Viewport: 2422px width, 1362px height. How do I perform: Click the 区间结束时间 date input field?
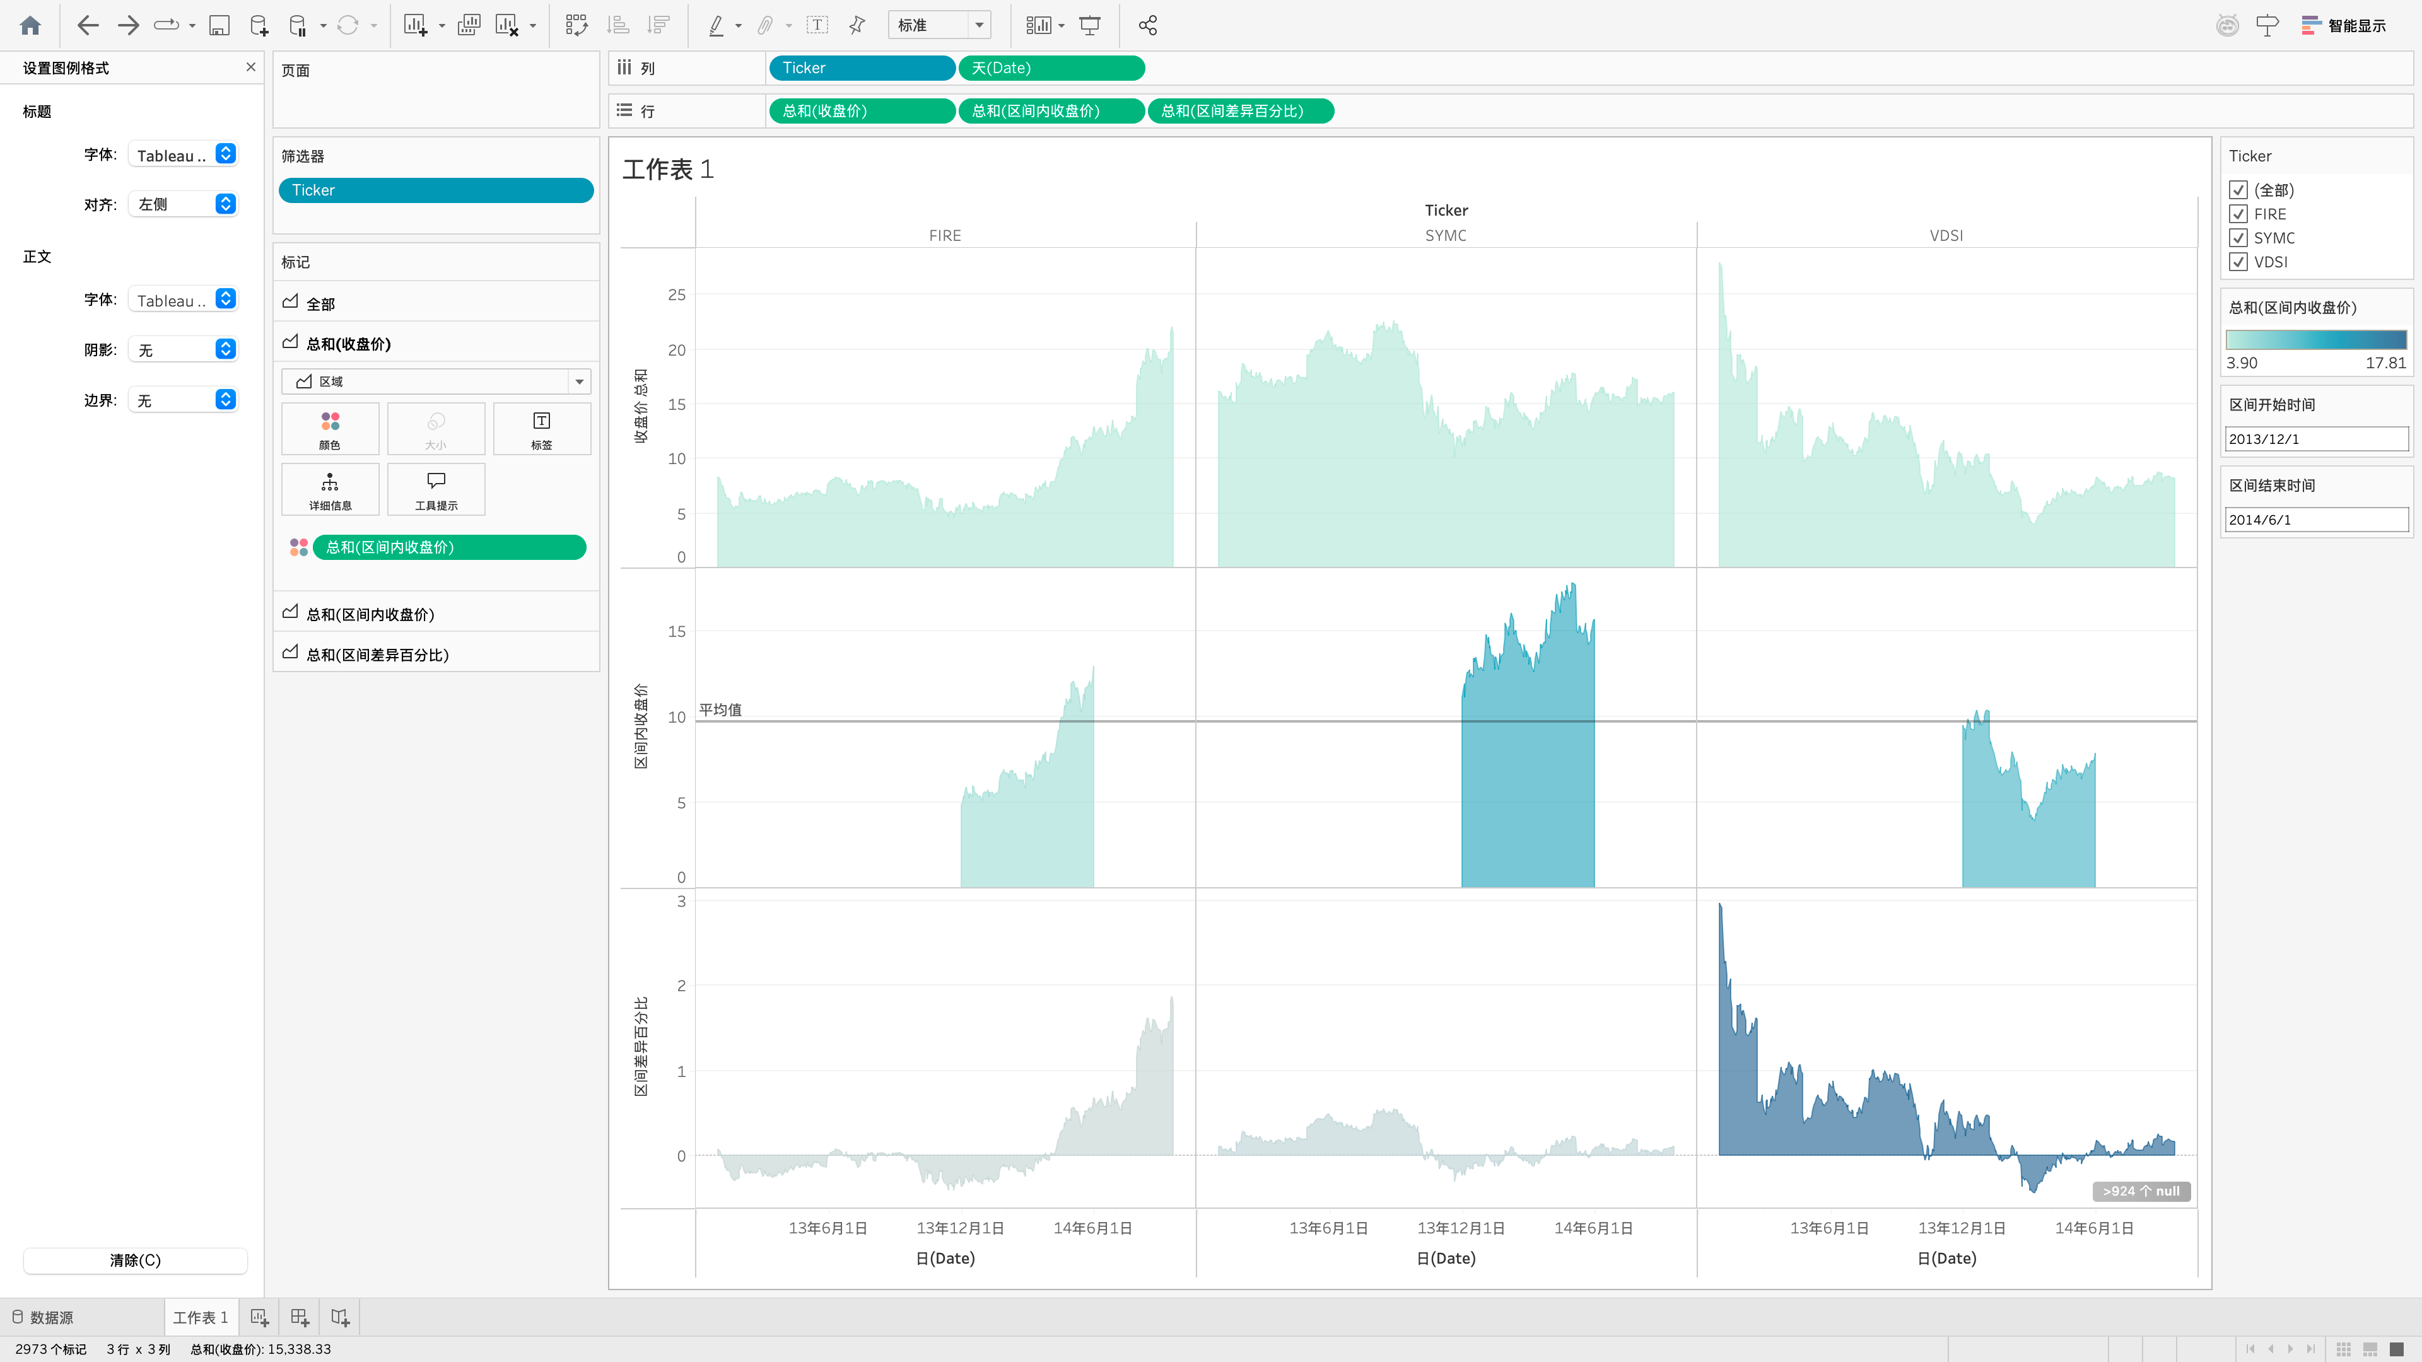pos(2316,520)
